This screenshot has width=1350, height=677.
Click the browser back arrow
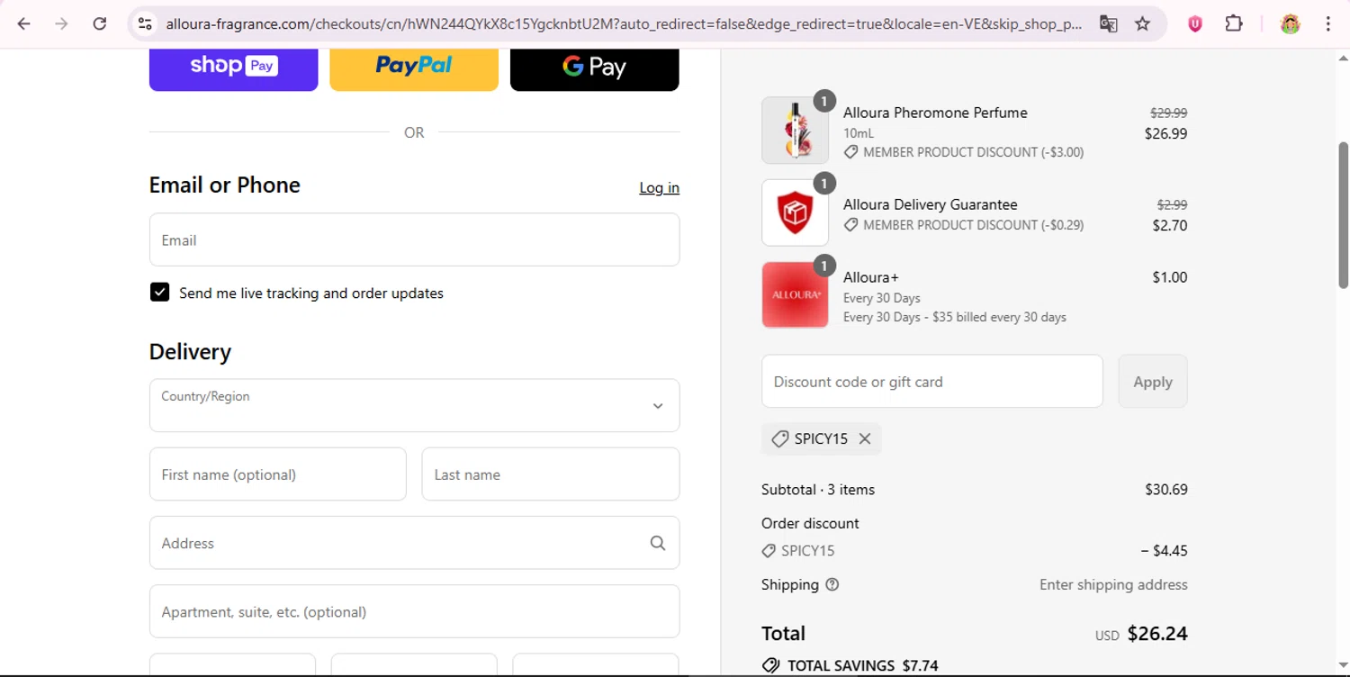click(x=24, y=24)
